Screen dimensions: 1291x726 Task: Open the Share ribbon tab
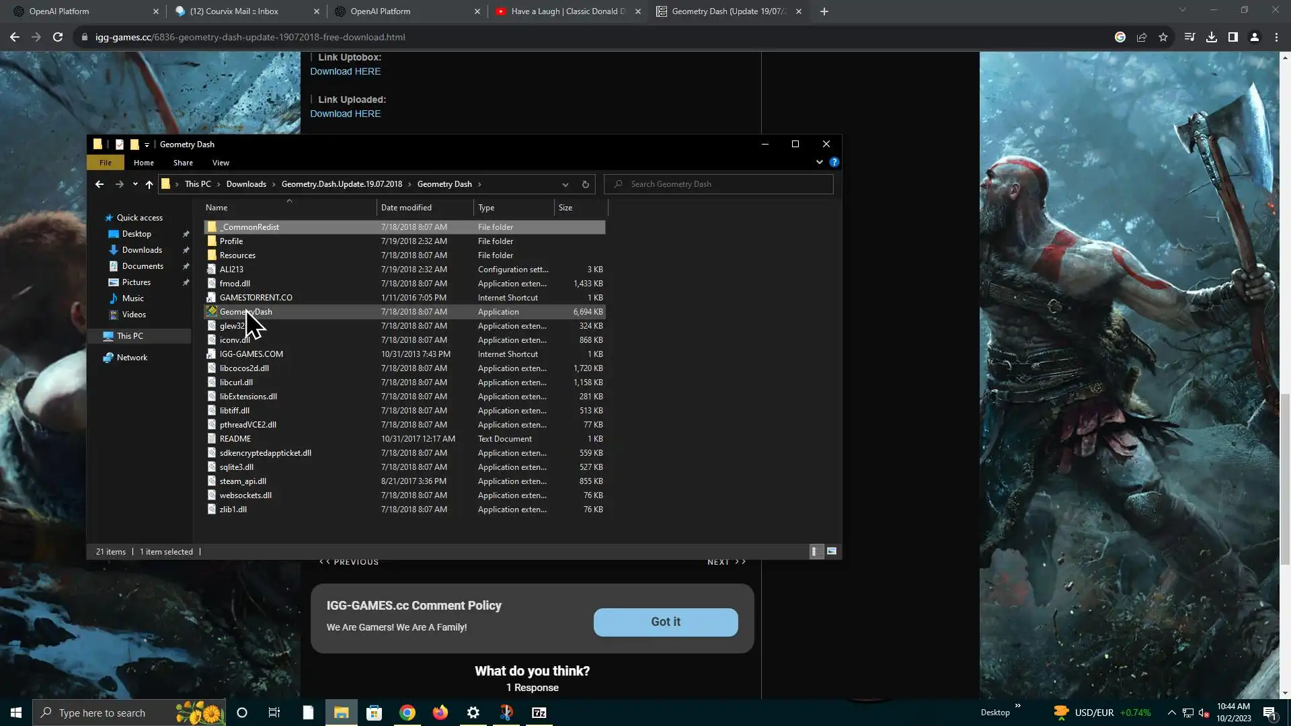[183, 163]
